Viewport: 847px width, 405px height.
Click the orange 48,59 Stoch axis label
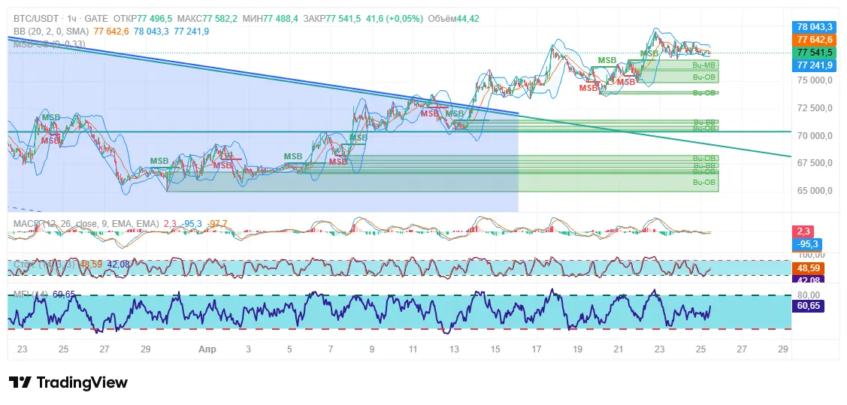coord(807,267)
